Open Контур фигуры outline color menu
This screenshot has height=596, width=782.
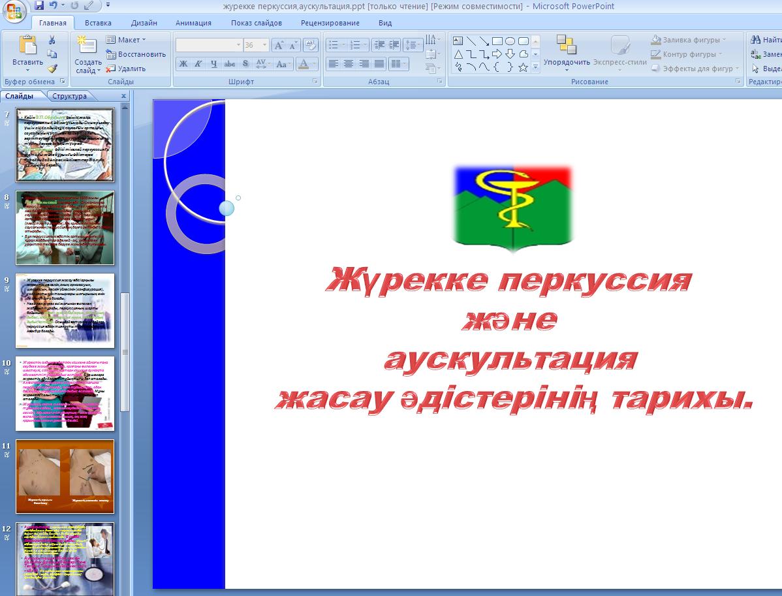[x=686, y=54]
